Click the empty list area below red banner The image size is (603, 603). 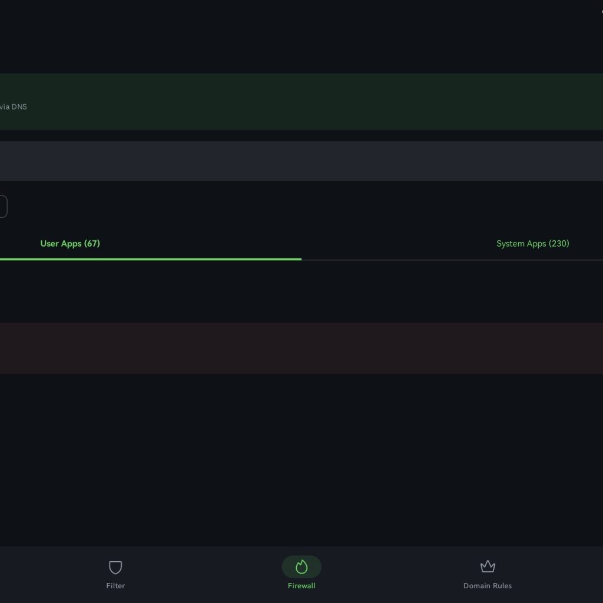pyautogui.click(x=301, y=459)
